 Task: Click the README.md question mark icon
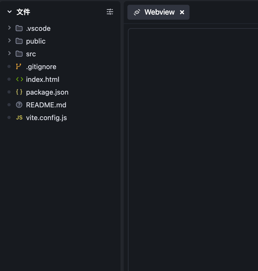(19, 105)
